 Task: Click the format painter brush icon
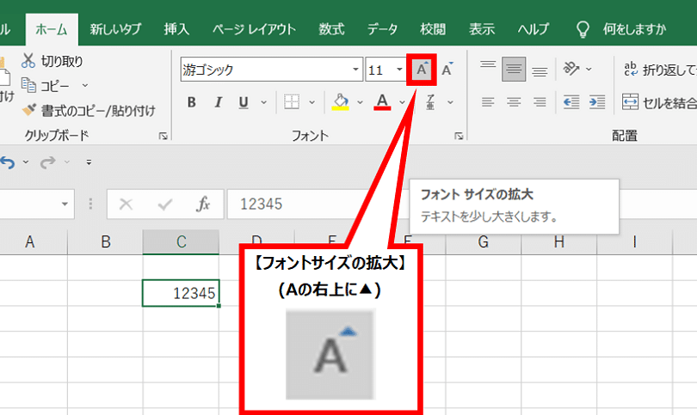pyautogui.click(x=28, y=110)
